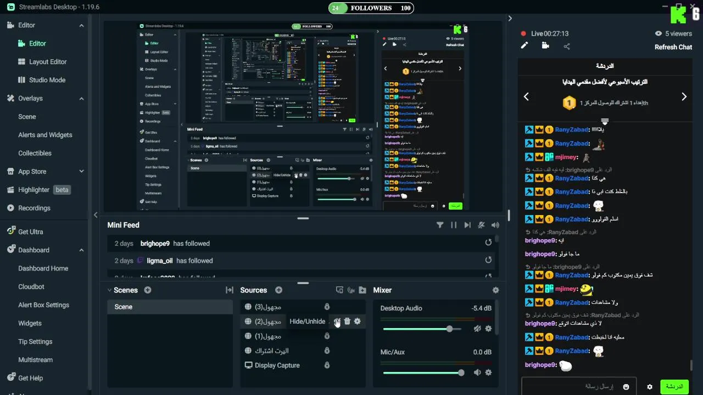Select the Scene item in Scenes list

pos(170,307)
